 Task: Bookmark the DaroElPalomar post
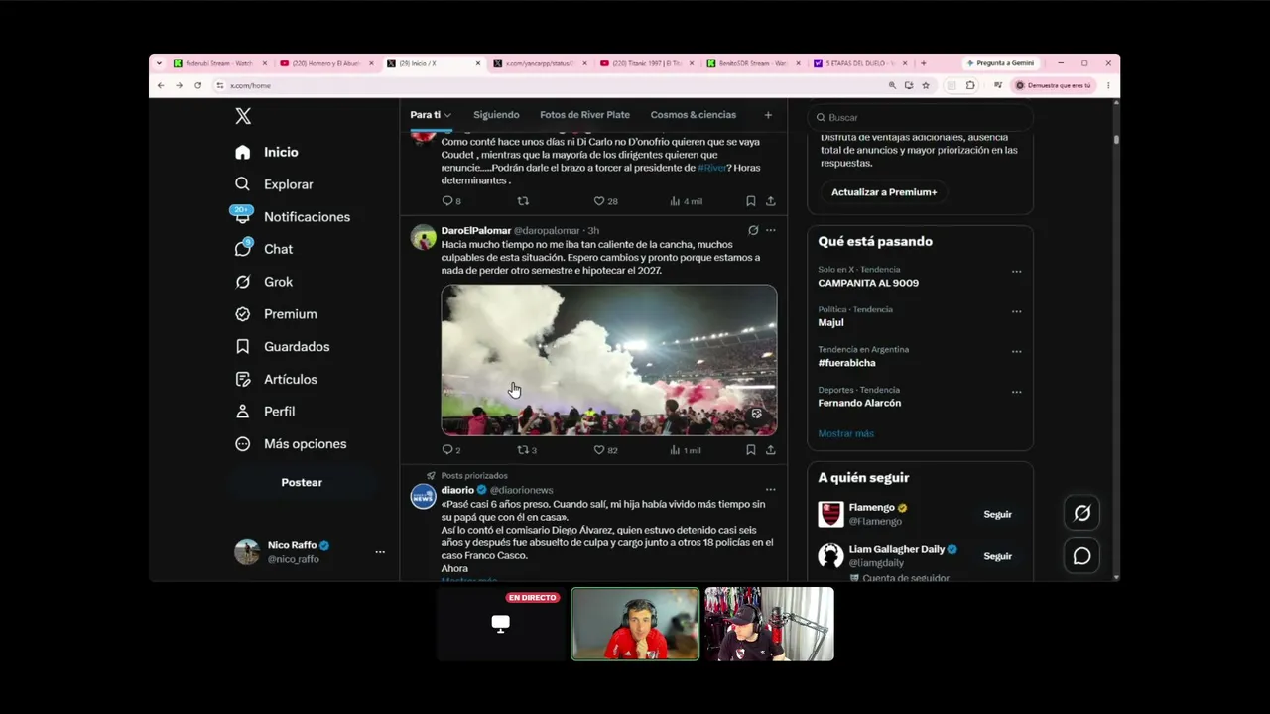750,450
